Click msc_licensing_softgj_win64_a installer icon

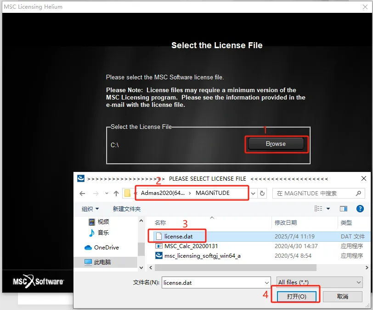(x=158, y=255)
